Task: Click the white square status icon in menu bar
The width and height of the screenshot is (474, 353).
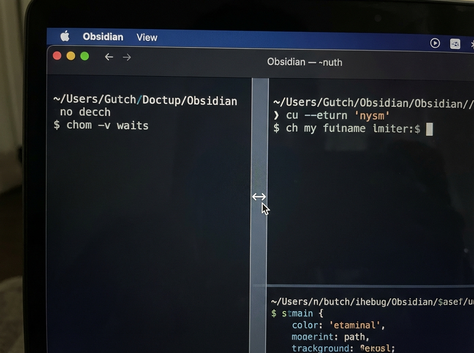Action: [x=455, y=44]
